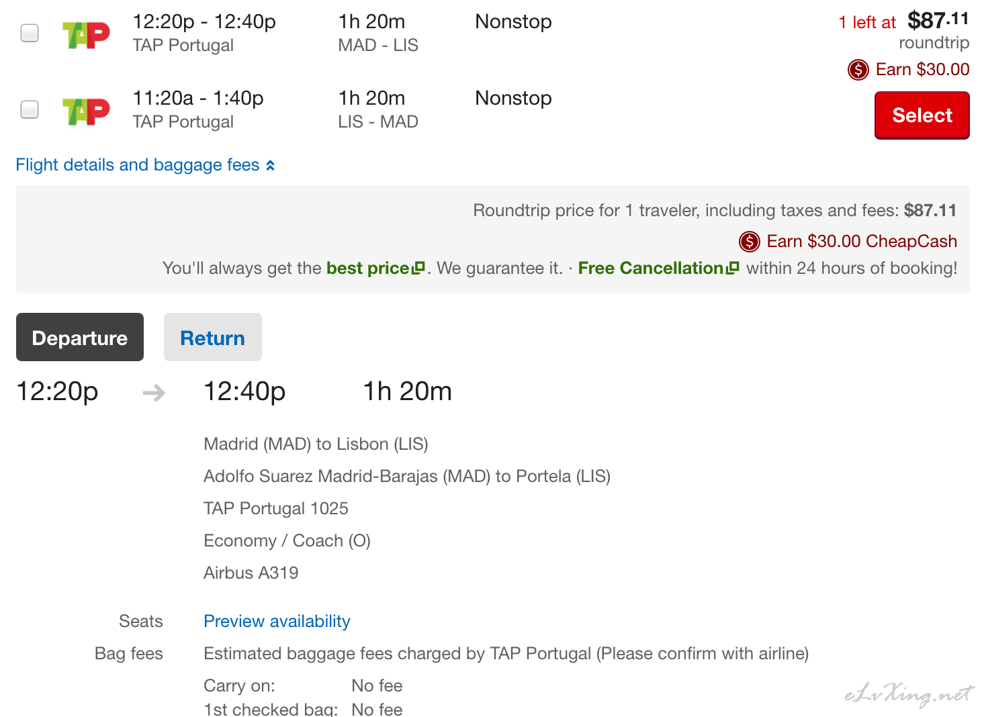Switch to the Return tab
Image resolution: width=982 pixels, height=717 pixels.
pyautogui.click(x=213, y=337)
